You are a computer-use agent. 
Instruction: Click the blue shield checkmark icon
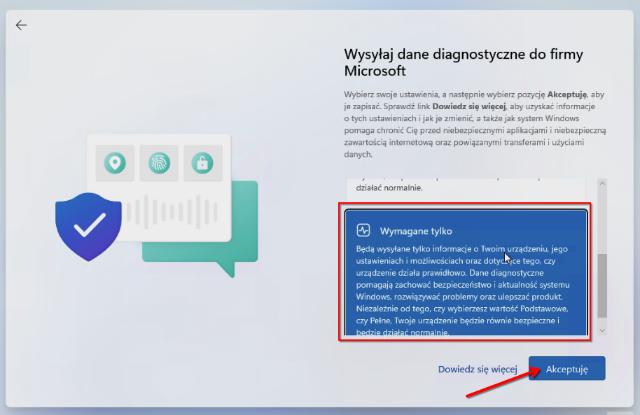pyautogui.click(x=89, y=225)
